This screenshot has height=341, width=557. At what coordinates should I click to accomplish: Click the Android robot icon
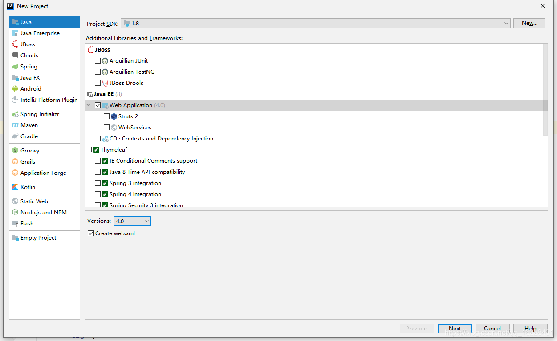pyautogui.click(x=15, y=88)
